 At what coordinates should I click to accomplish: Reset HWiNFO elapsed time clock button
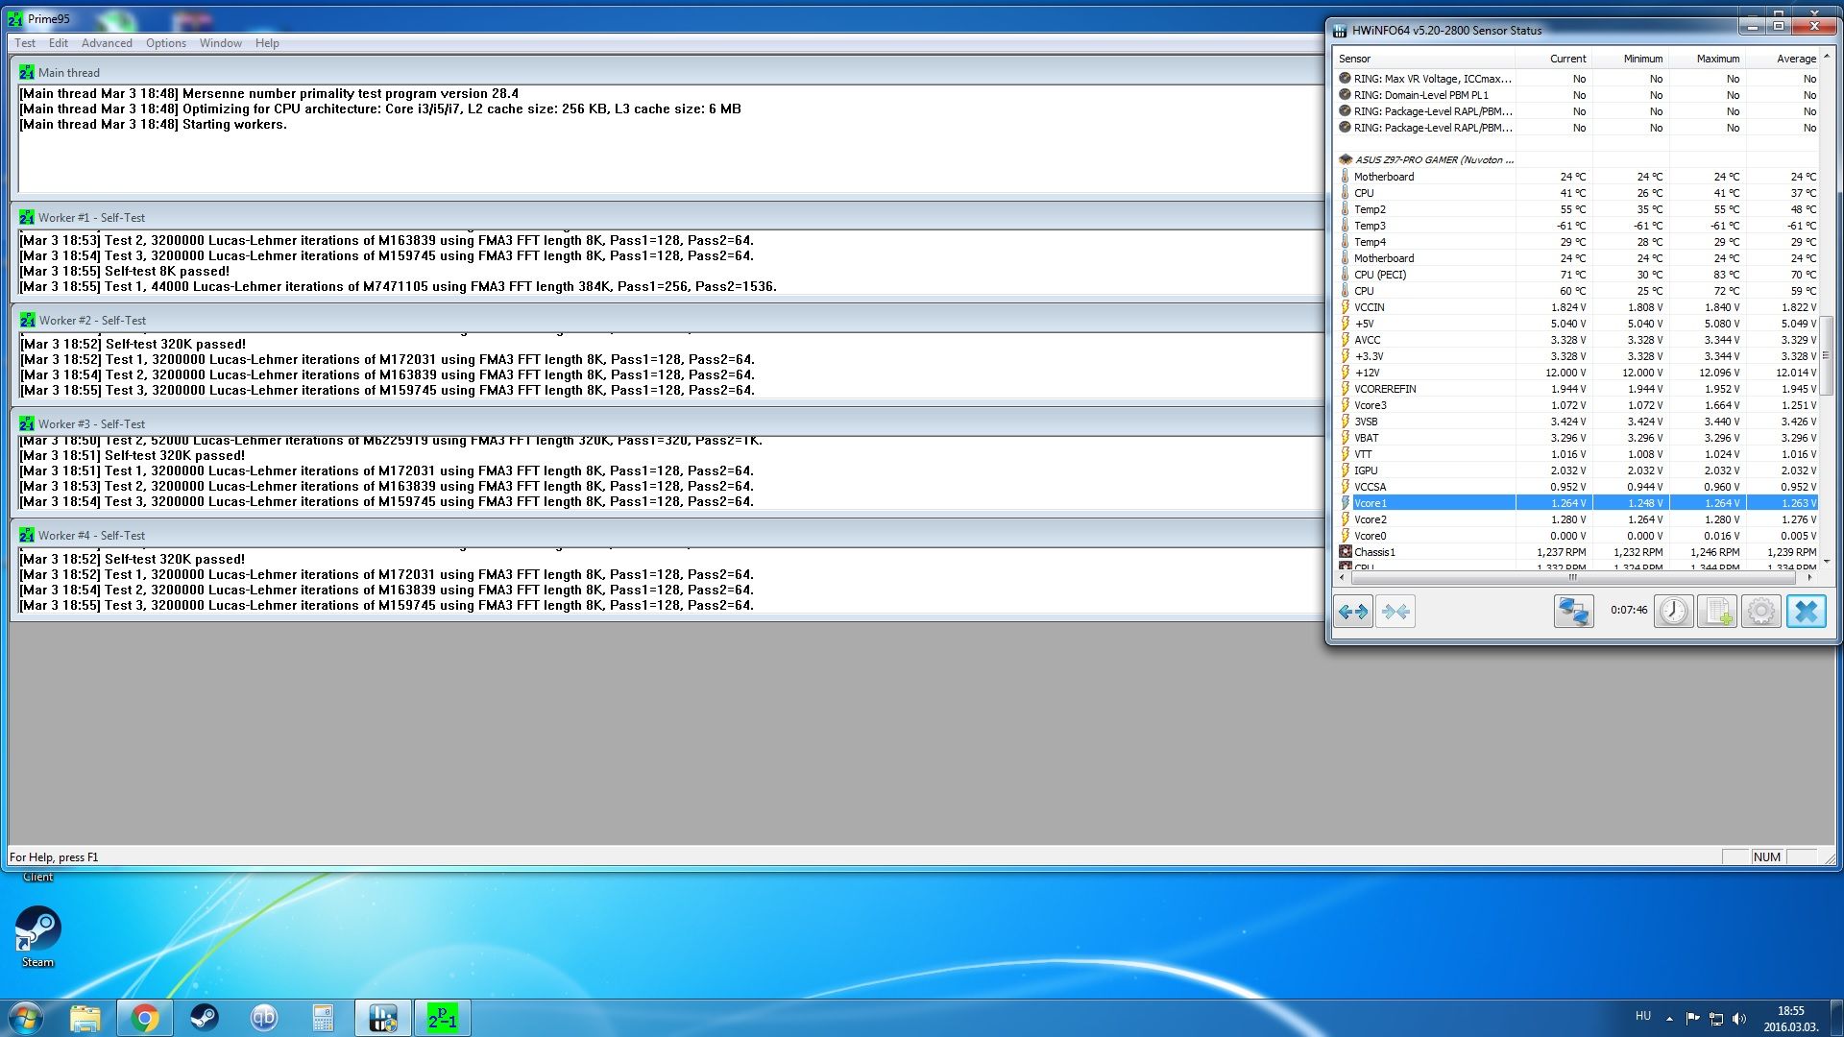(x=1673, y=612)
